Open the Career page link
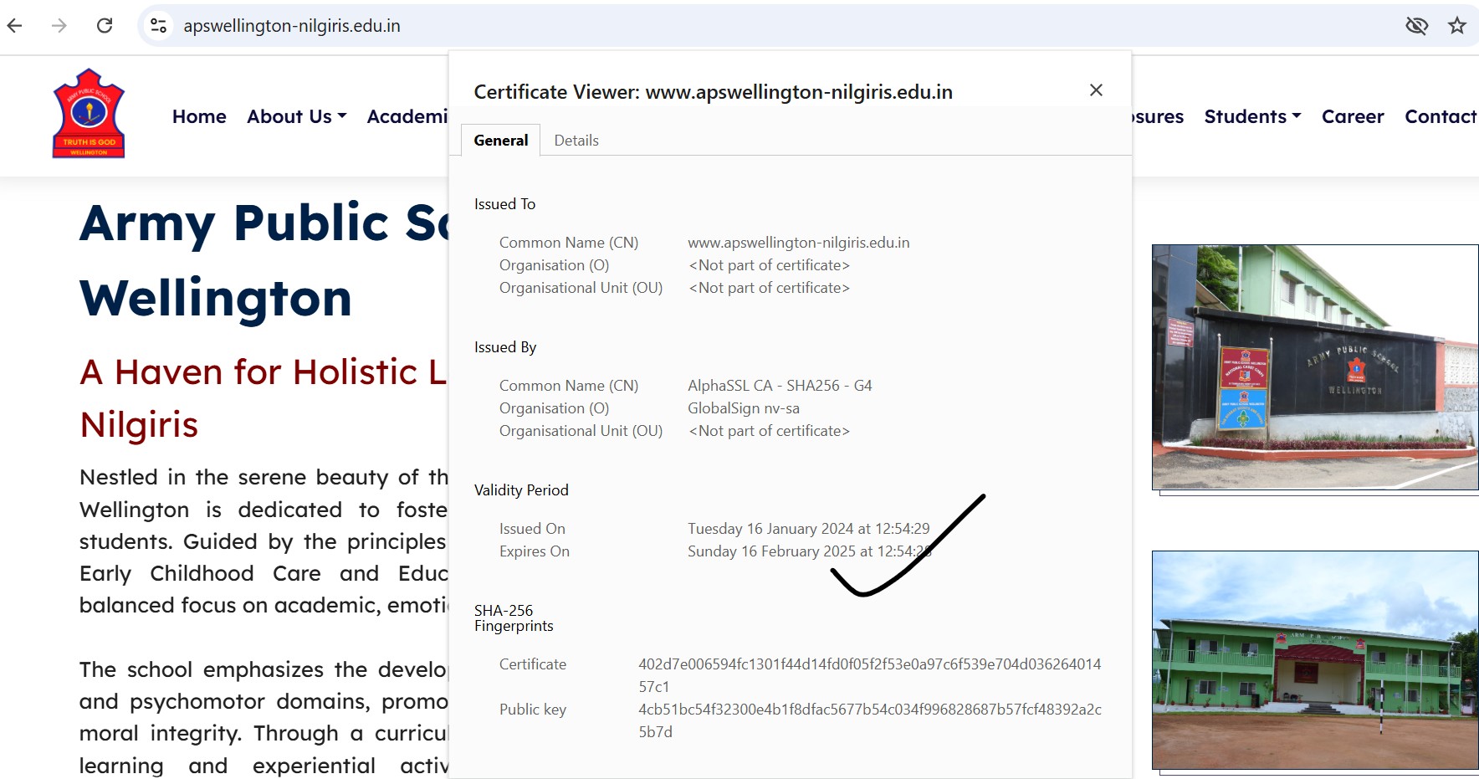This screenshot has width=1479, height=779. pyautogui.click(x=1352, y=117)
